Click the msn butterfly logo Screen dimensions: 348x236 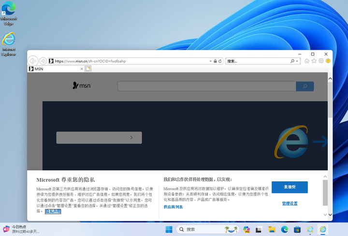point(82,86)
